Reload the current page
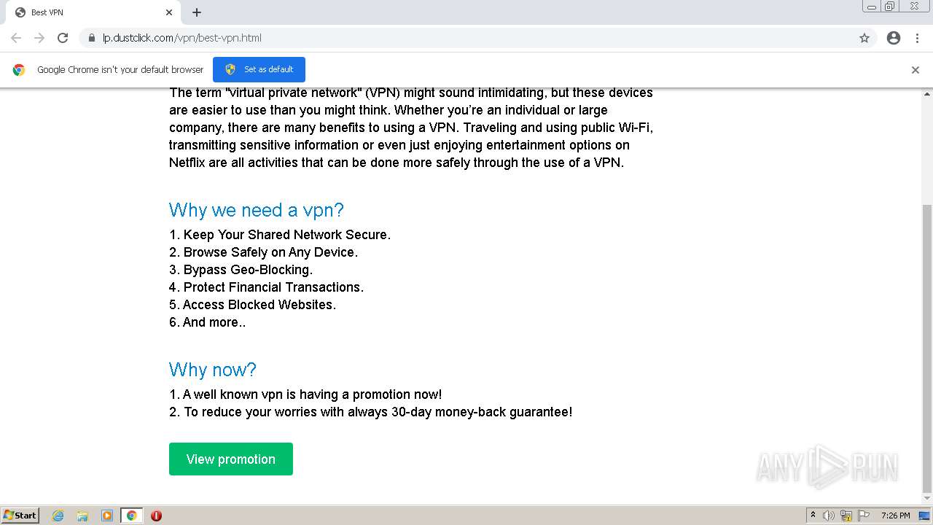 click(x=63, y=38)
